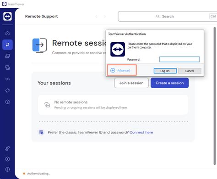Click the Search bar at top
Screen dimensions: 217x179
(168, 17)
